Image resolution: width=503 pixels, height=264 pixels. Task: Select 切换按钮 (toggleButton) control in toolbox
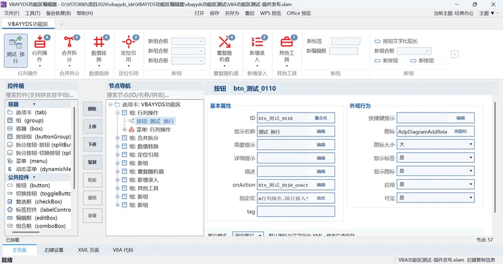tap(38, 194)
